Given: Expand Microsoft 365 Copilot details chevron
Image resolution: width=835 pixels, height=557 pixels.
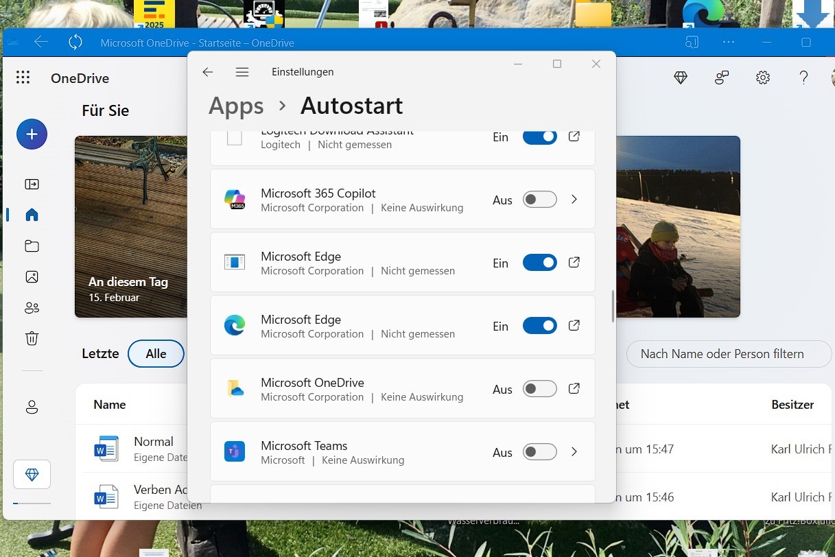Looking at the screenshot, I should [574, 200].
